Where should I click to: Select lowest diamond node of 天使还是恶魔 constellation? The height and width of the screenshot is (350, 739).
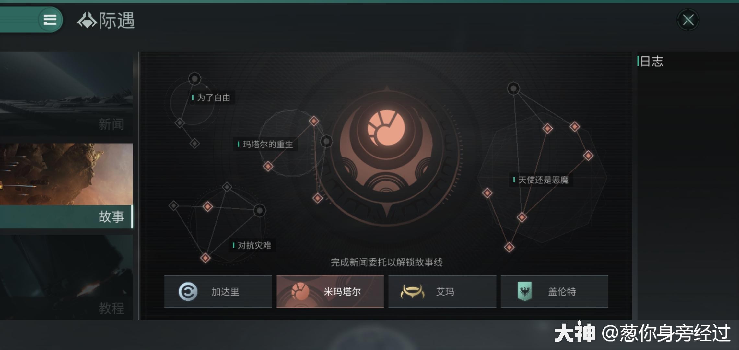(509, 247)
